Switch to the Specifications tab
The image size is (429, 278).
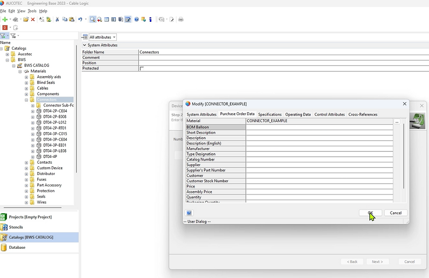(x=269, y=114)
